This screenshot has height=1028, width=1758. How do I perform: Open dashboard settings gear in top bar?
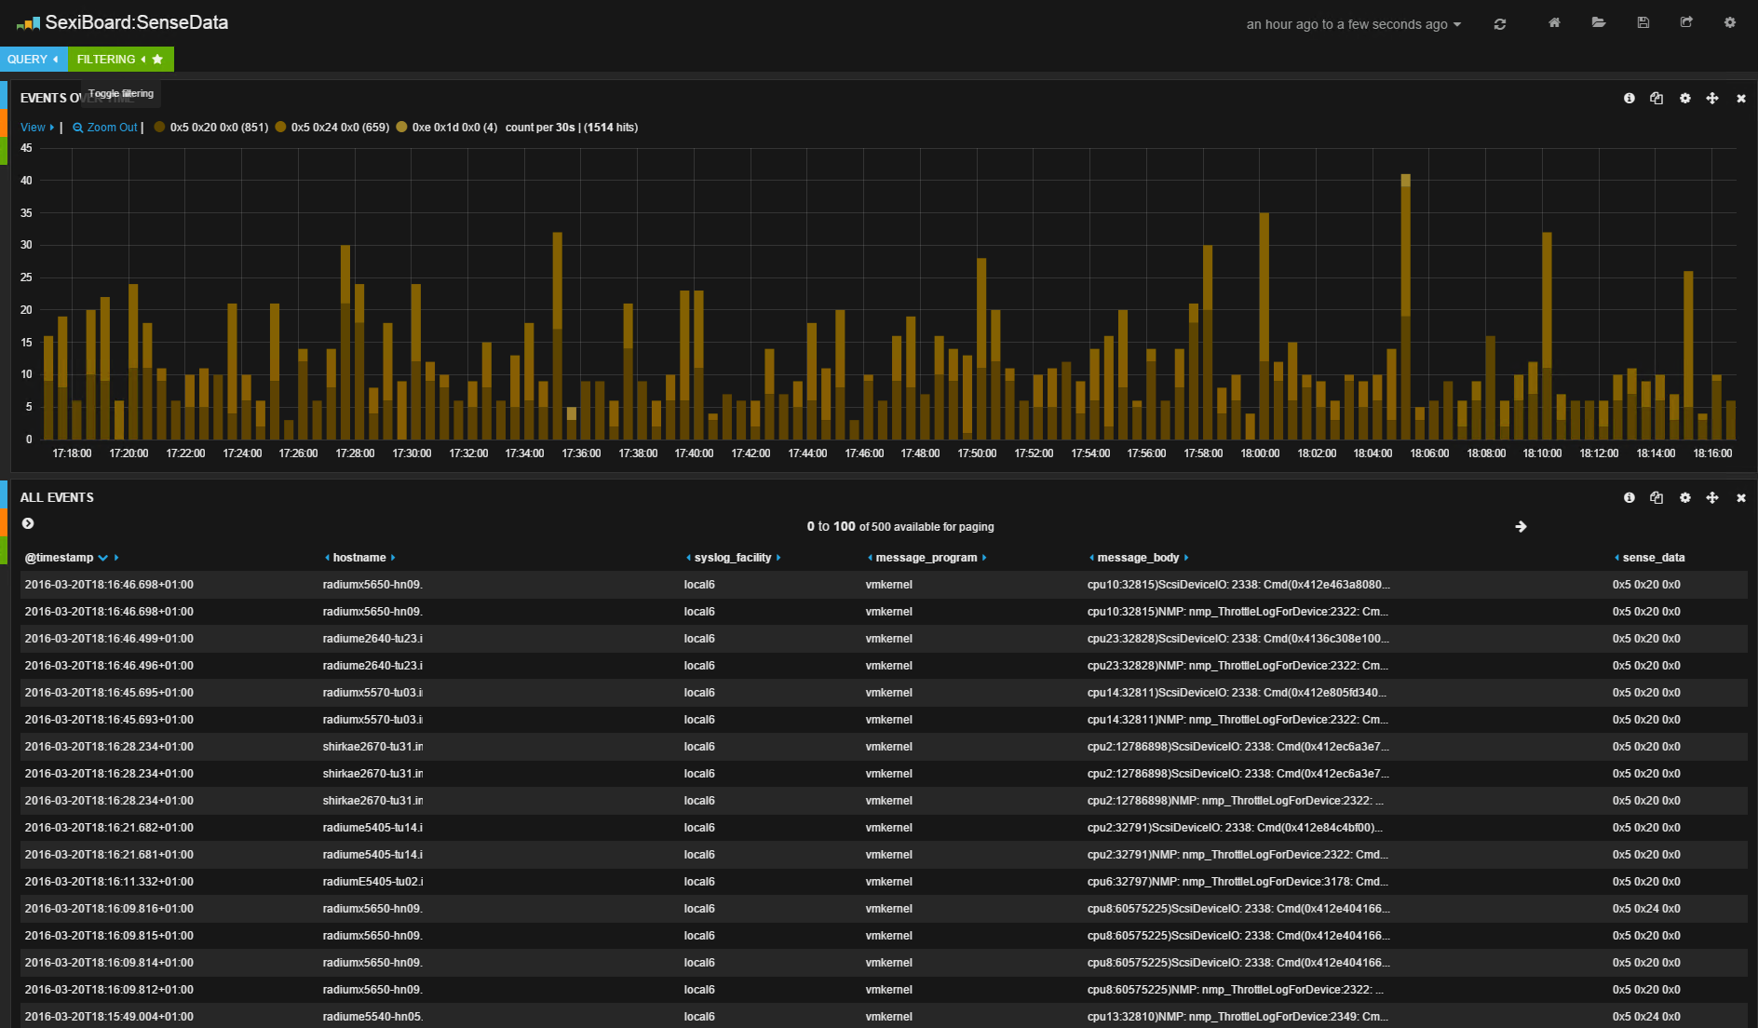[1729, 22]
